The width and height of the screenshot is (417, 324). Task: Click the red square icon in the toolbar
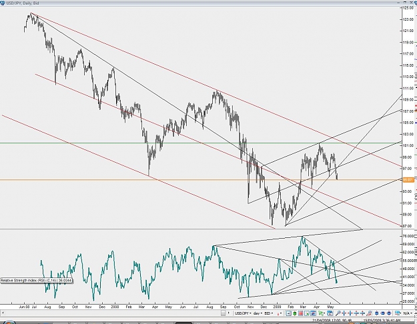pyautogui.click(x=300, y=313)
